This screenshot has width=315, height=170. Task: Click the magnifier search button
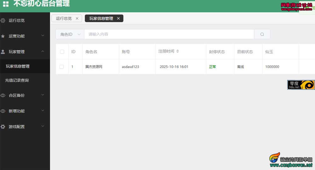pyautogui.click(x=262, y=34)
